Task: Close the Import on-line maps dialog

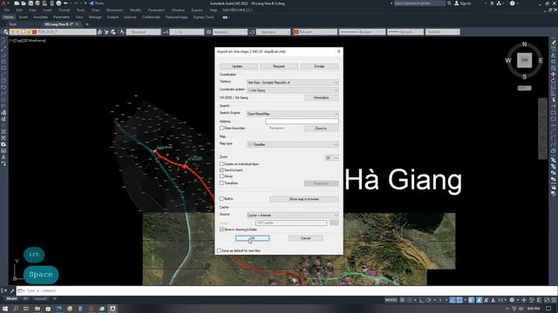Action: click(338, 51)
